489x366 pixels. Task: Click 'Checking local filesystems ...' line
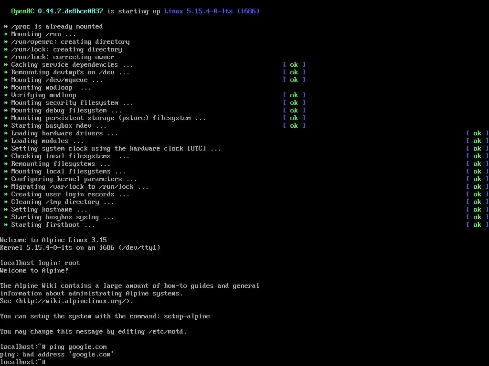click(70, 156)
